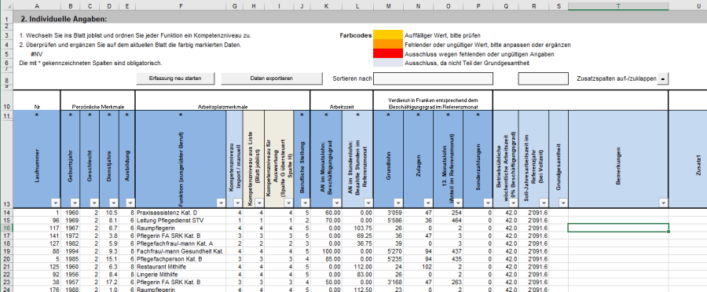Open the Grundlohn column filter dropdown
707x292 pixels.
(398, 203)
